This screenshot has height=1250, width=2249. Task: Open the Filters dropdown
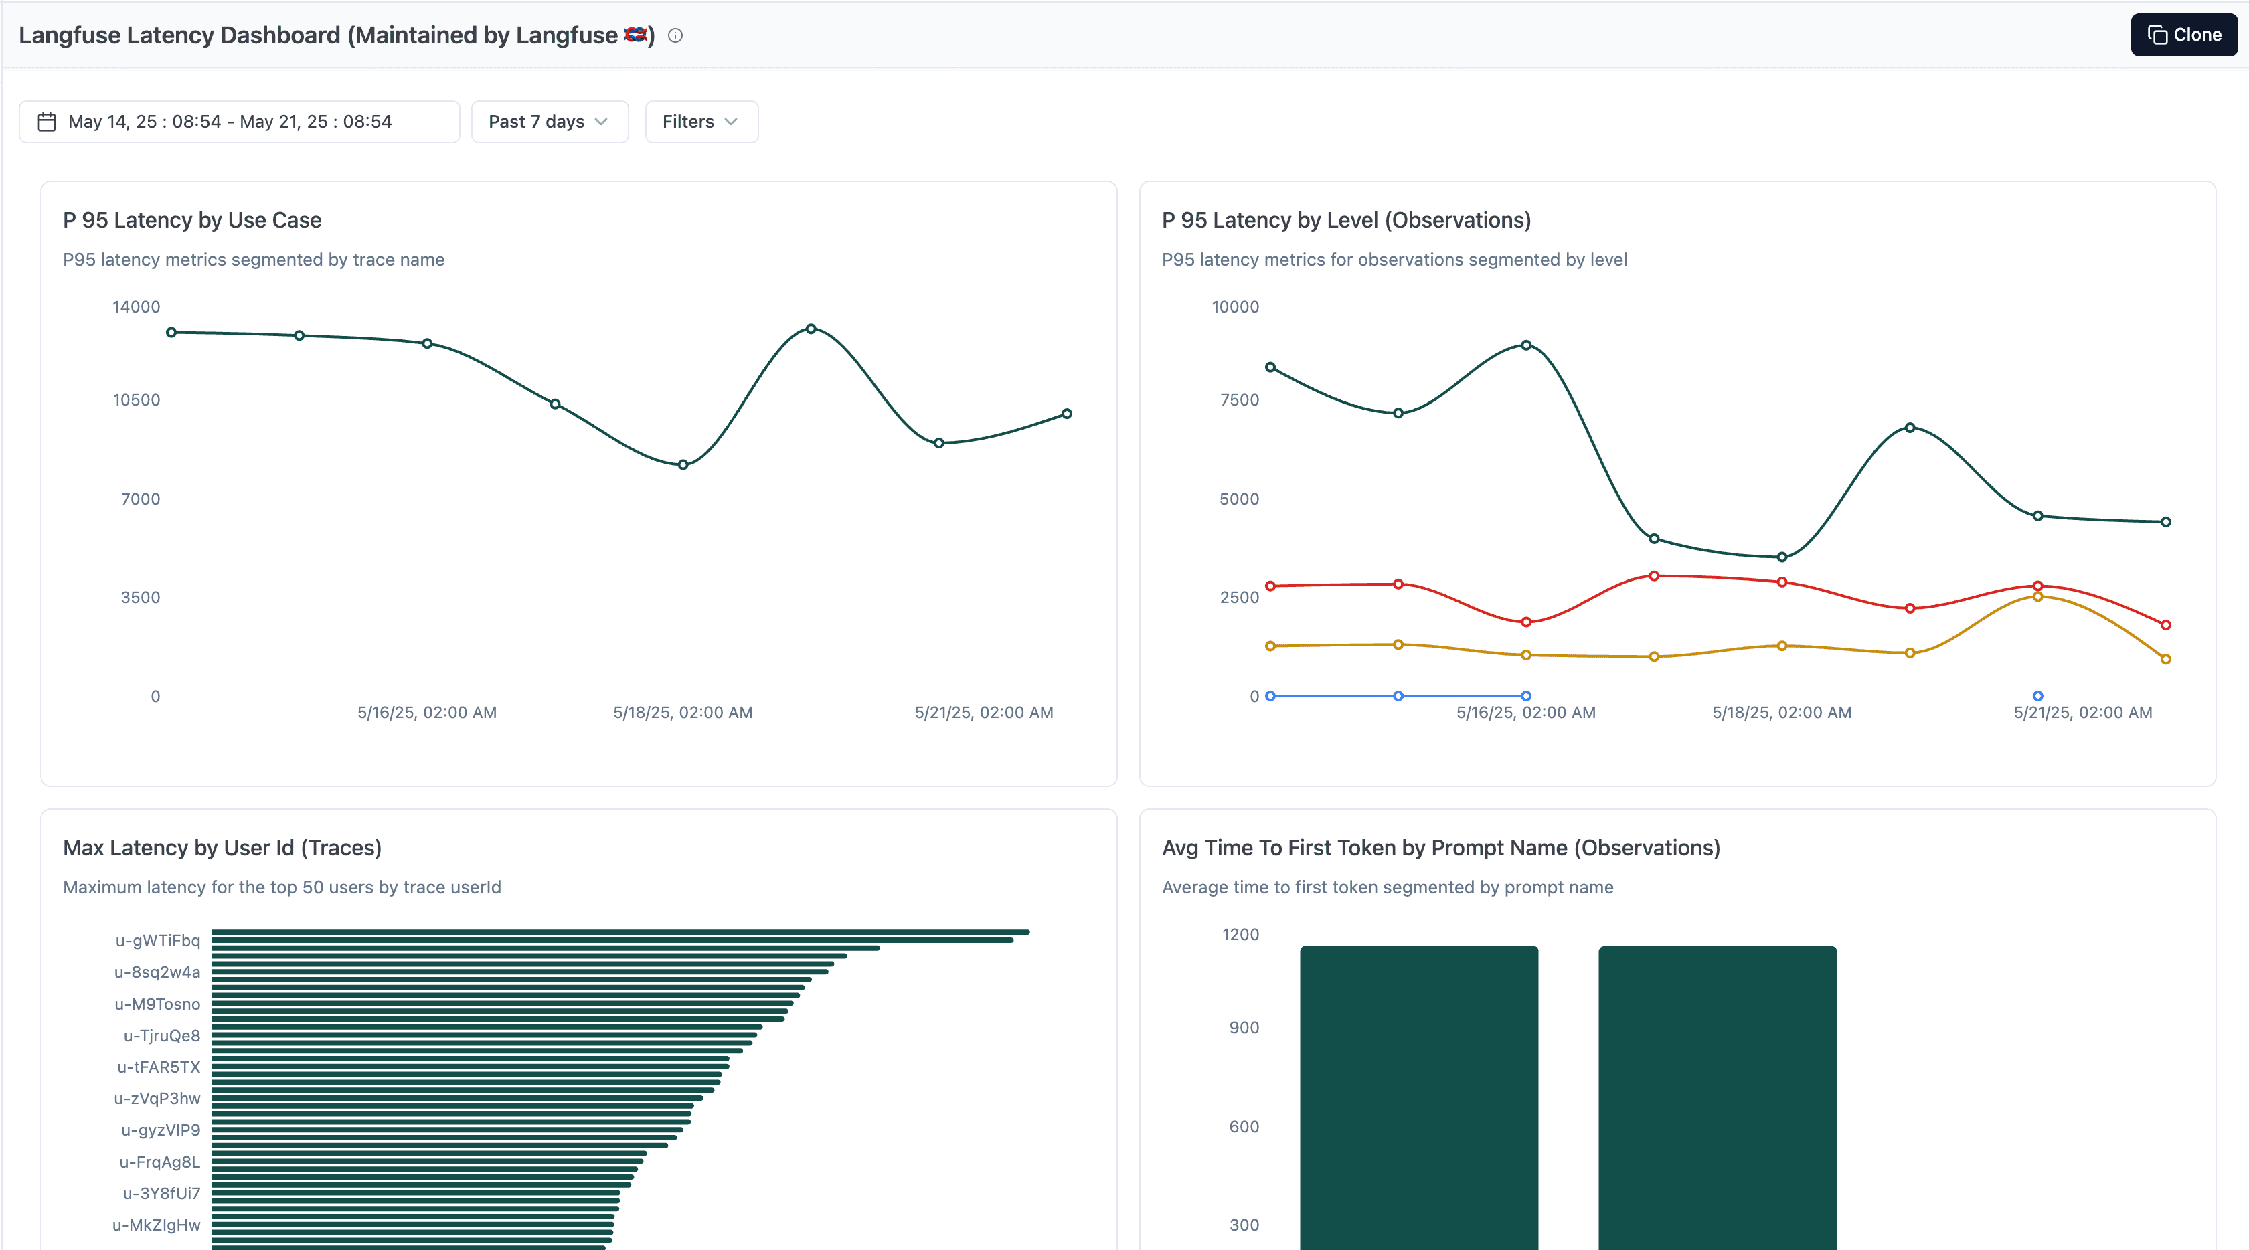(700, 121)
